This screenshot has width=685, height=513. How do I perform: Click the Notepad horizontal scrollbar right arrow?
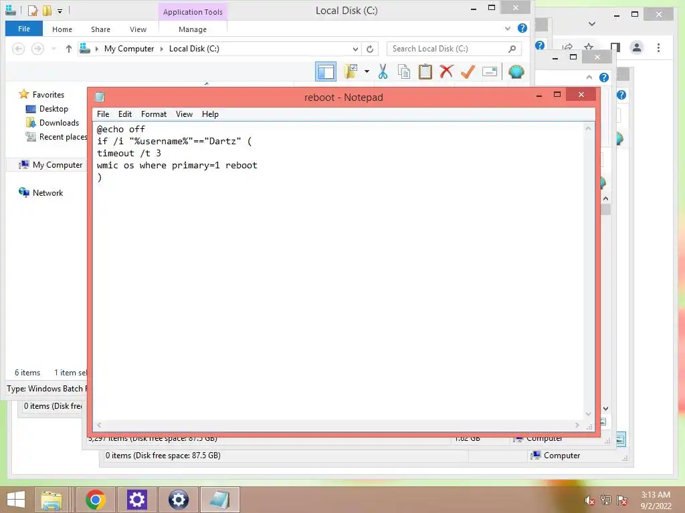(x=577, y=425)
